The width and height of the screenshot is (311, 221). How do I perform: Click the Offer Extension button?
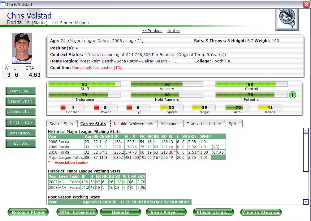coord(77,212)
